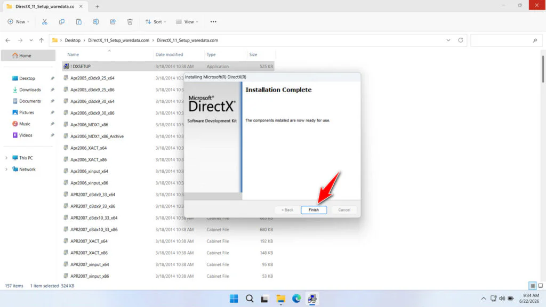Select the DXSETUP application file
This screenshot has width=546, height=307.
click(168, 66)
